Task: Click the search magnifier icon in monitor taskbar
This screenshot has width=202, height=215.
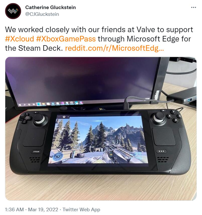Action: coord(25,105)
